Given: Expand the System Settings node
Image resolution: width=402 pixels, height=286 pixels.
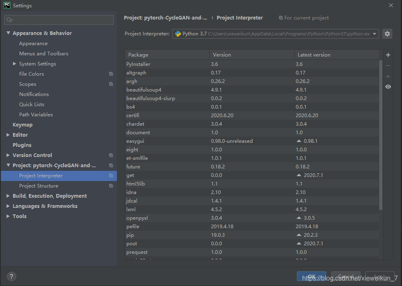Looking at the screenshot, I should (15, 63).
